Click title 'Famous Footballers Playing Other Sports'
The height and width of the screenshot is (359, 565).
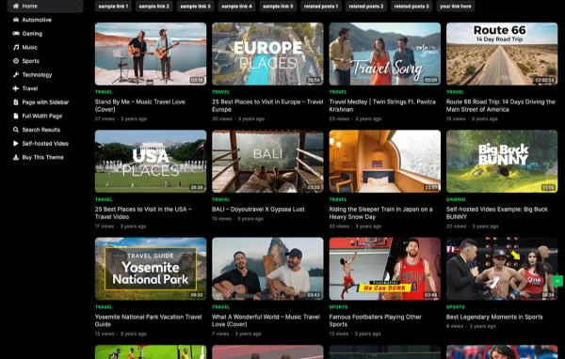(x=375, y=320)
